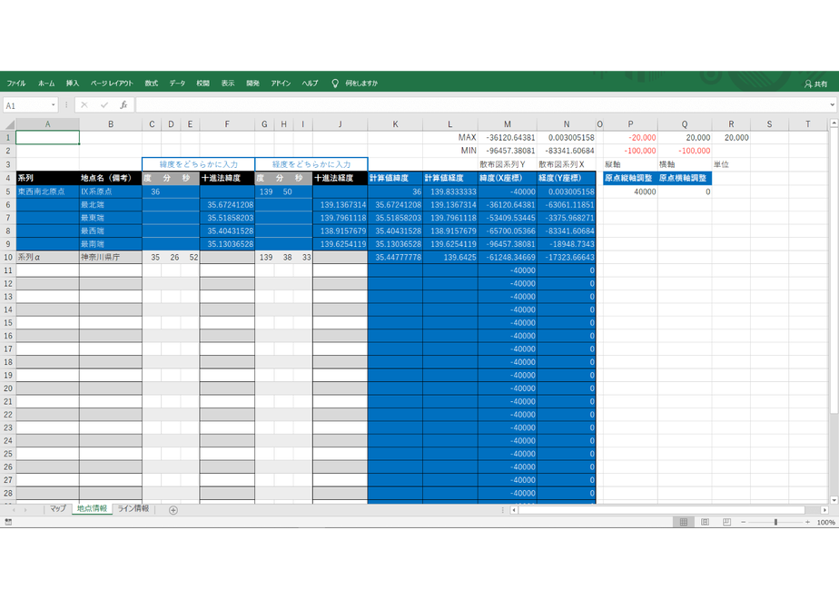Screen dimensions: 839x599
Task: Open the ページレイアウト ribbon tab
Action: tap(112, 83)
